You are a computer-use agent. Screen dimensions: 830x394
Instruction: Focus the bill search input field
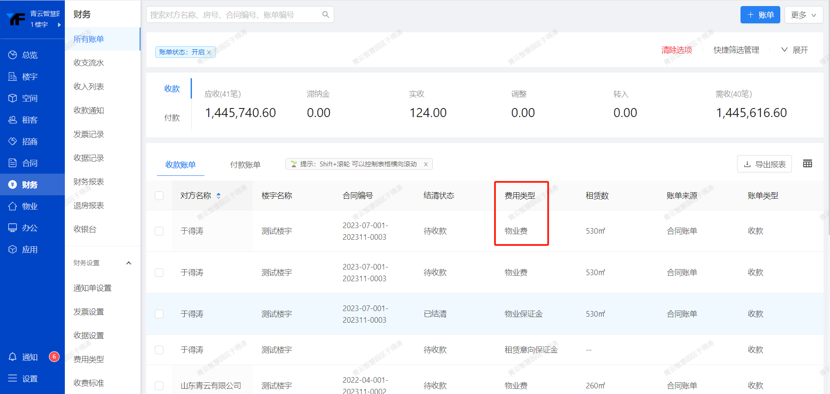pos(233,15)
